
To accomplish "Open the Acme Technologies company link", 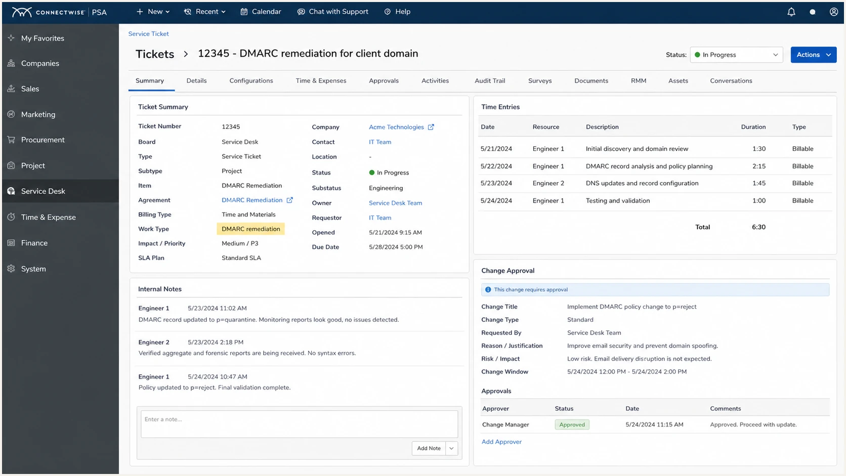I will click(396, 127).
